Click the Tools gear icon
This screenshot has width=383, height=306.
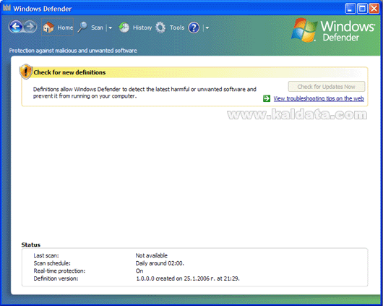[x=160, y=27]
